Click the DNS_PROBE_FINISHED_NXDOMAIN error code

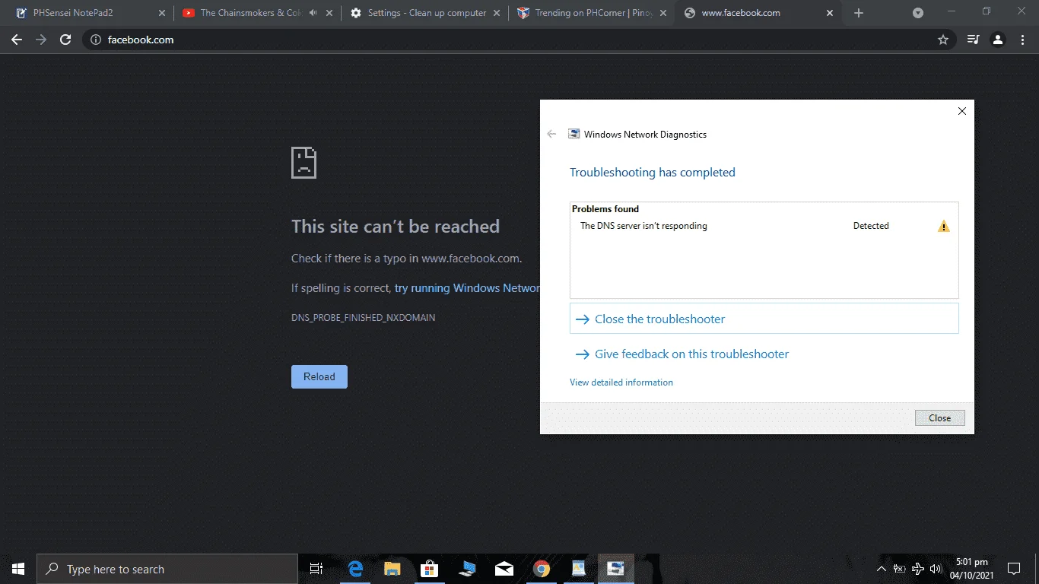(364, 317)
